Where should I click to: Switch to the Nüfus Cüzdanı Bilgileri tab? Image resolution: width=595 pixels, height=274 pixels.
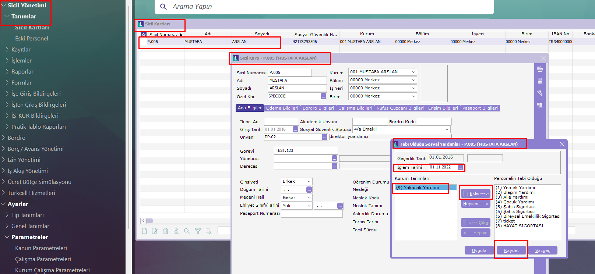point(400,108)
